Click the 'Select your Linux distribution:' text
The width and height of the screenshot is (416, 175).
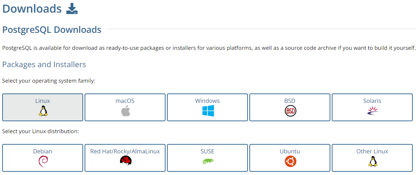pyautogui.click(x=40, y=131)
